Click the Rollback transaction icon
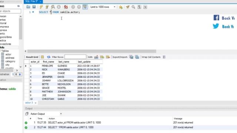This screenshot has height=133, width=237. click(x=79, y=7)
